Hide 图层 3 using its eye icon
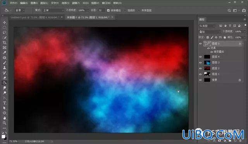Image resolution: width=248 pixels, height=144 pixels. pos(200,63)
